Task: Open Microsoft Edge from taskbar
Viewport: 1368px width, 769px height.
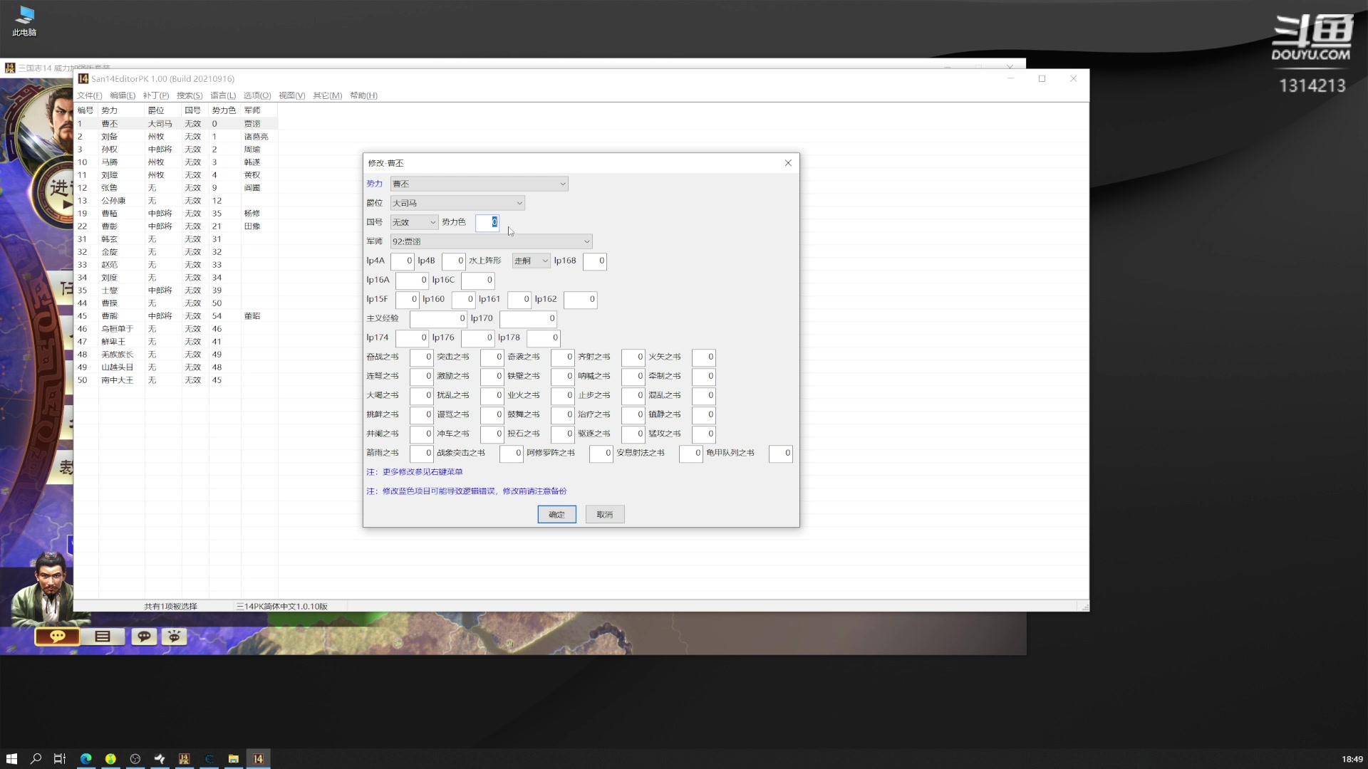Action: tap(85, 759)
